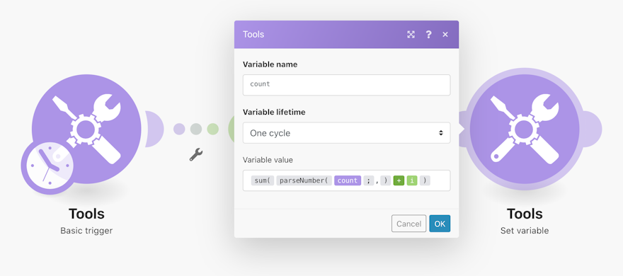The image size is (623, 276).
Task: Expand the dialog with fullscreen icon
Action: pyautogui.click(x=411, y=35)
